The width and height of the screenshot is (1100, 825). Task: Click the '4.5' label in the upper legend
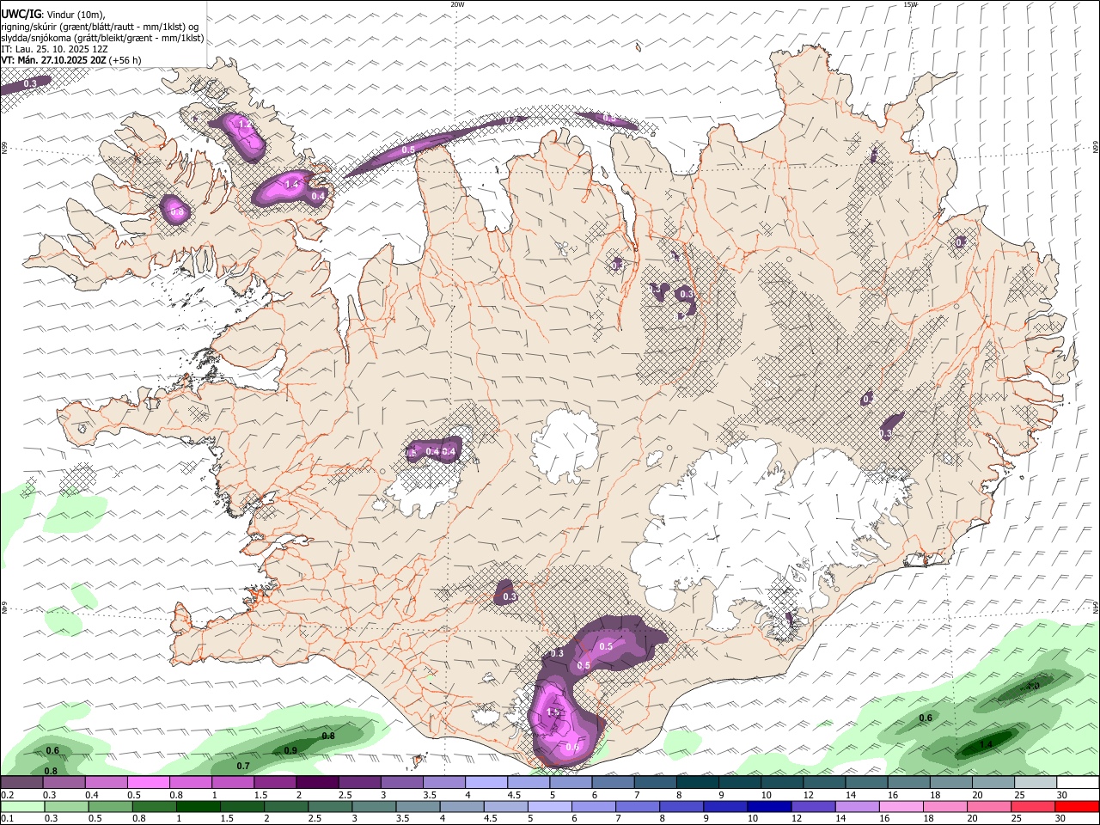pyautogui.click(x=513, y=795)
